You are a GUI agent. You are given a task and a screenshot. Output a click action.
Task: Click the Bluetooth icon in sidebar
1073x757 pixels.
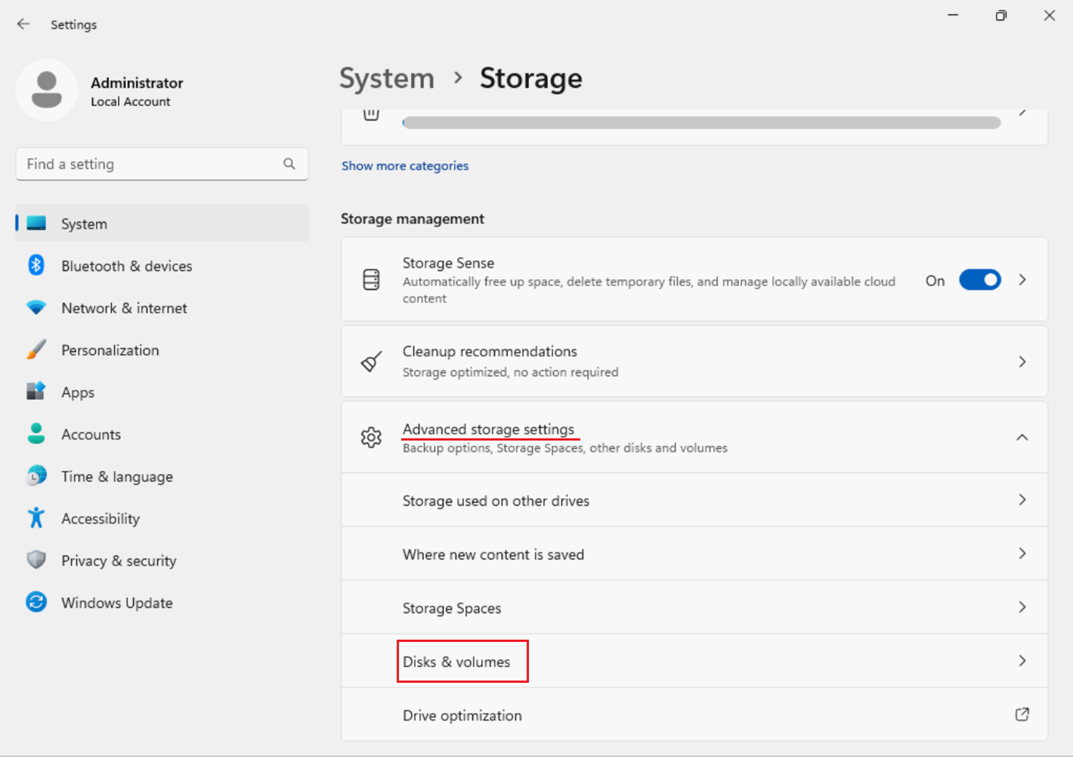tap(36, 265)
